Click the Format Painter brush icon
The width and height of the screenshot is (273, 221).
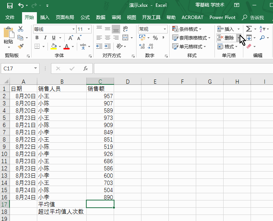(x=21, y=46)
